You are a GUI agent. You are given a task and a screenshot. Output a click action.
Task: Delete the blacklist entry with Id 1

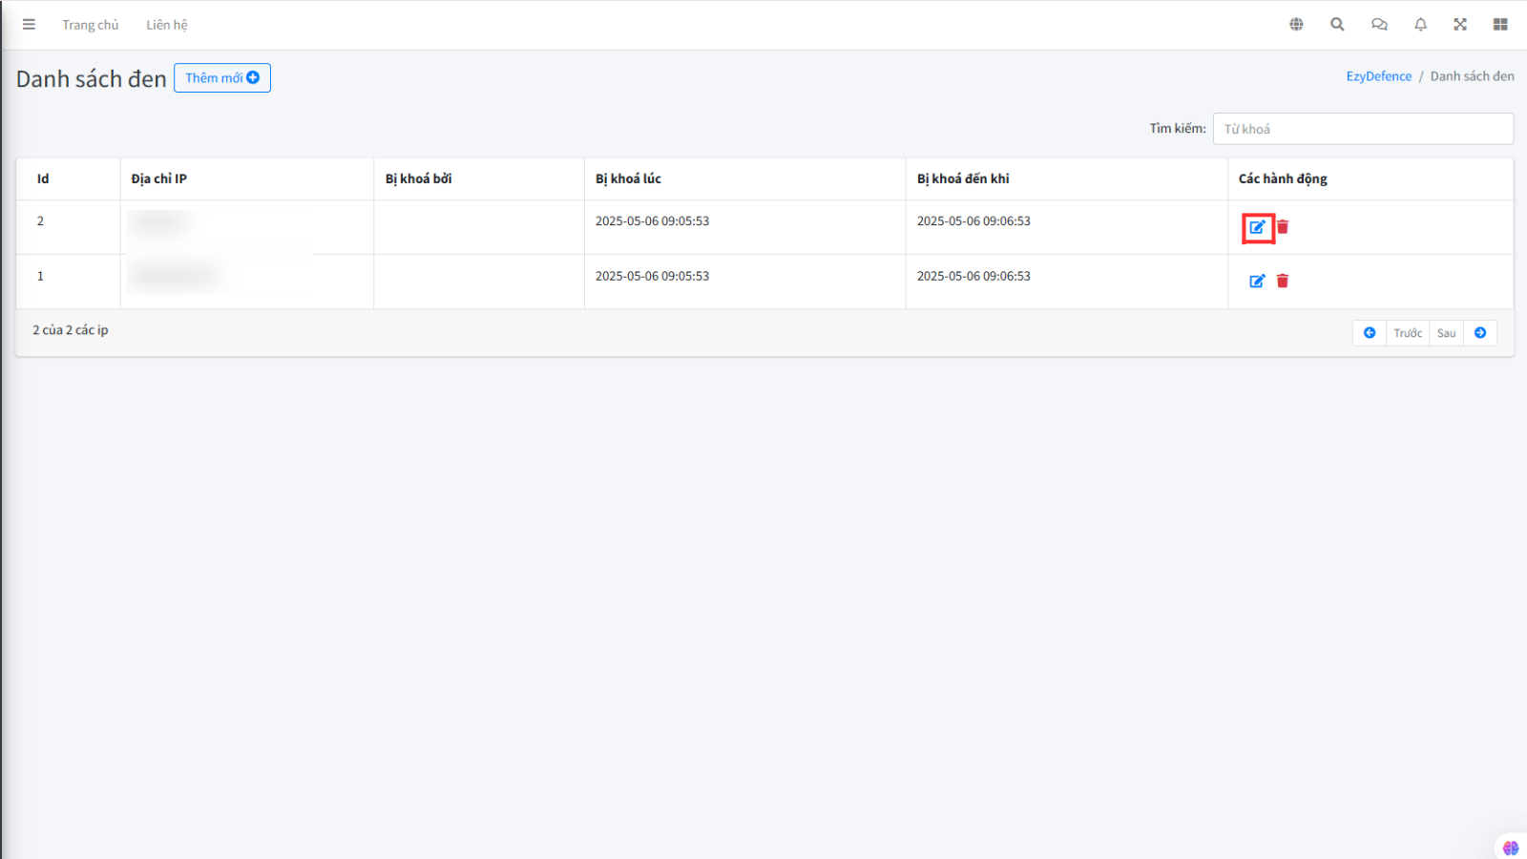[1283, 282]
